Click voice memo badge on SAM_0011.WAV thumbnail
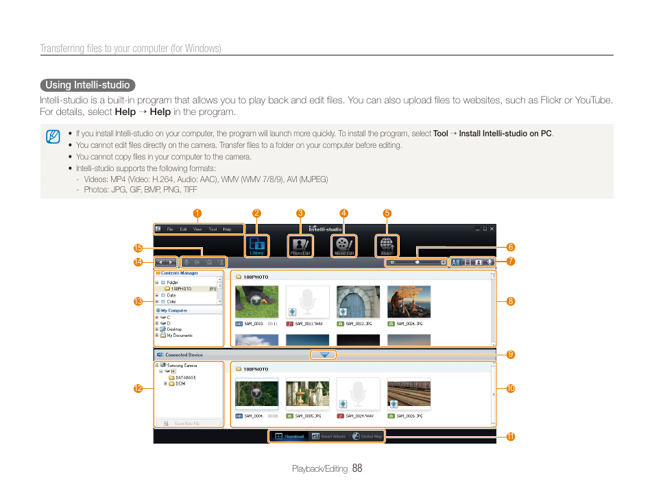Screen dimensions: 654x493 click(293, 312)
